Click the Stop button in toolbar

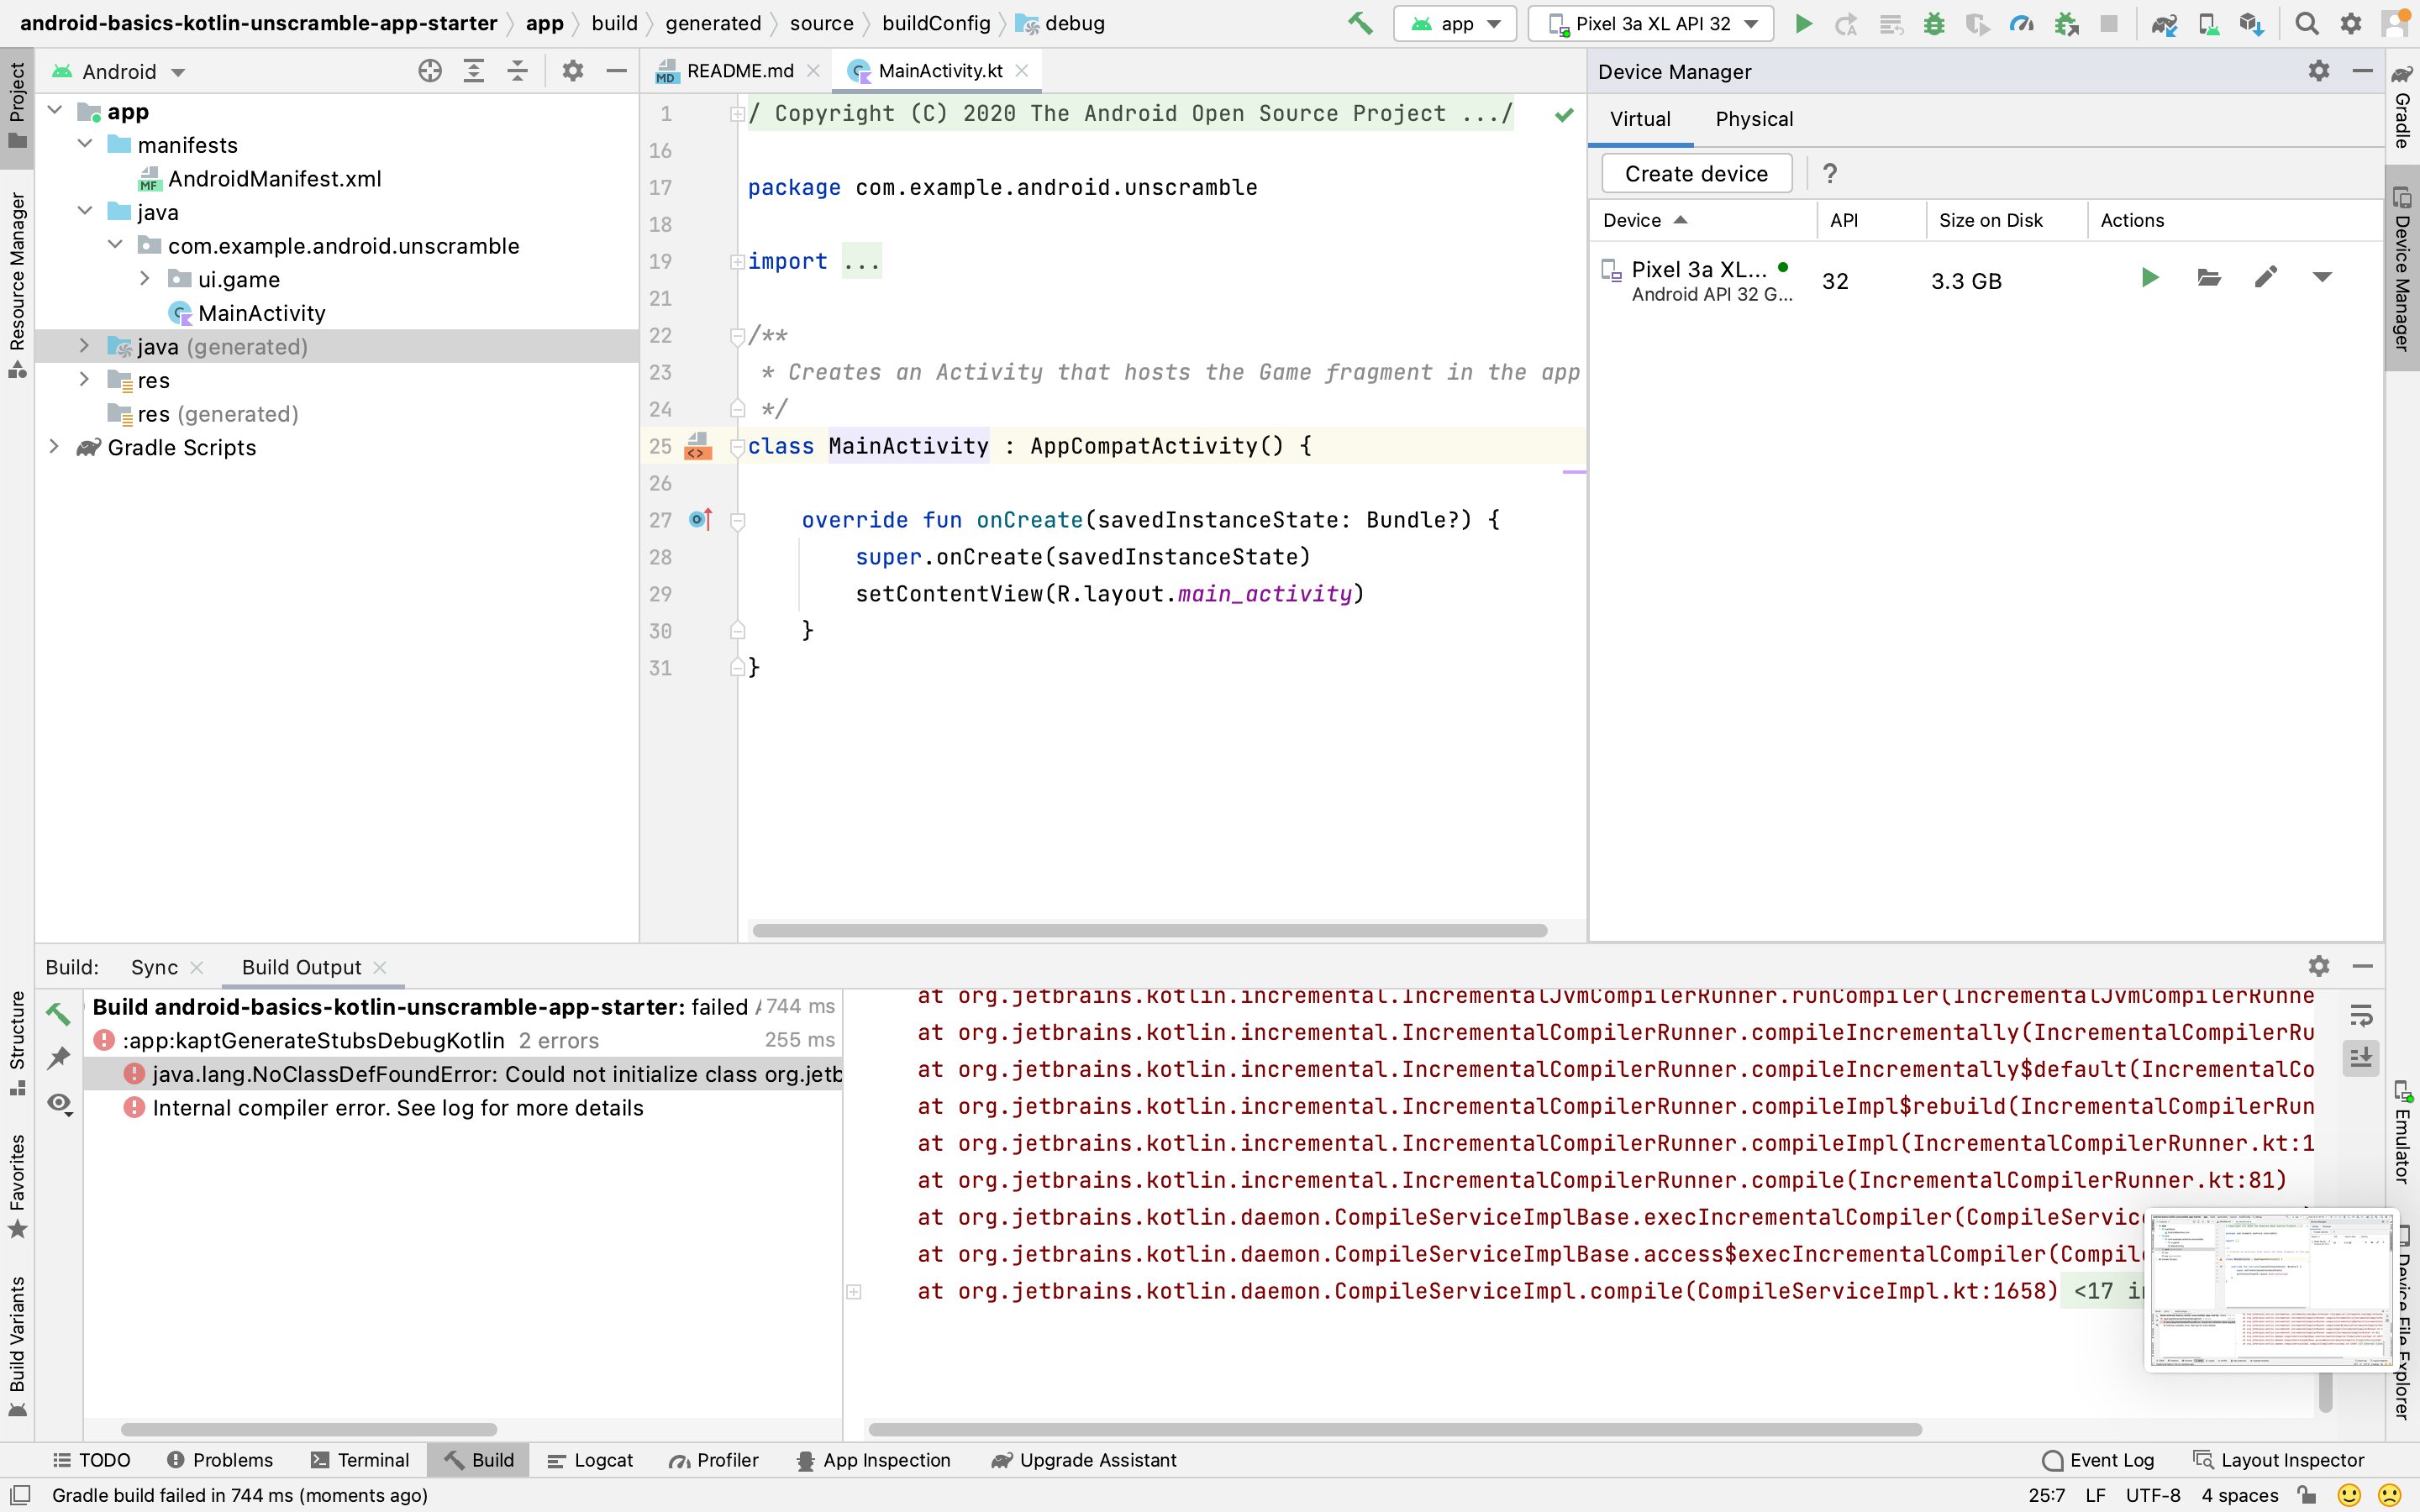(x=2109, y=23)
